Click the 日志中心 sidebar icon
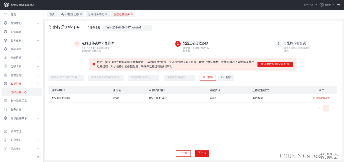The height and width of the screenshot is (162, 344). pos(6,149)
